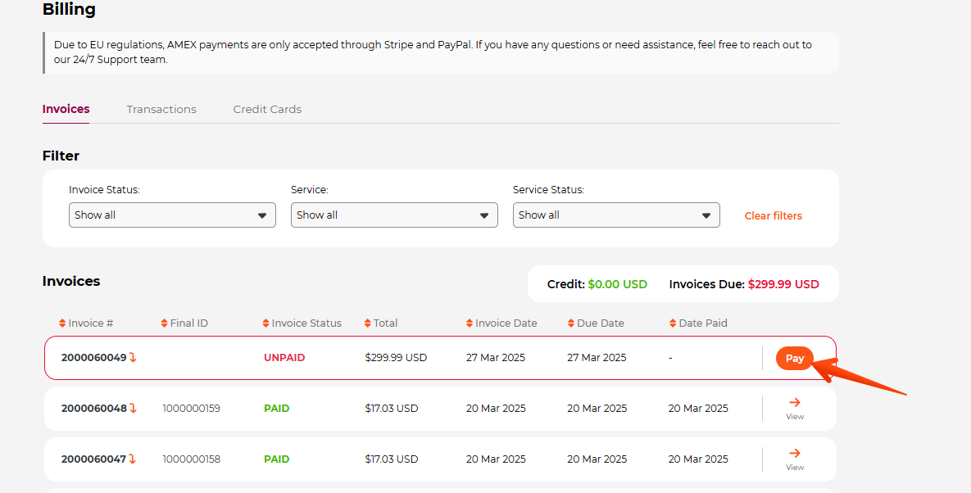Screen dimensions: 971x493
Task: Open invoice 2000060047 row
Action: point(93,459)
